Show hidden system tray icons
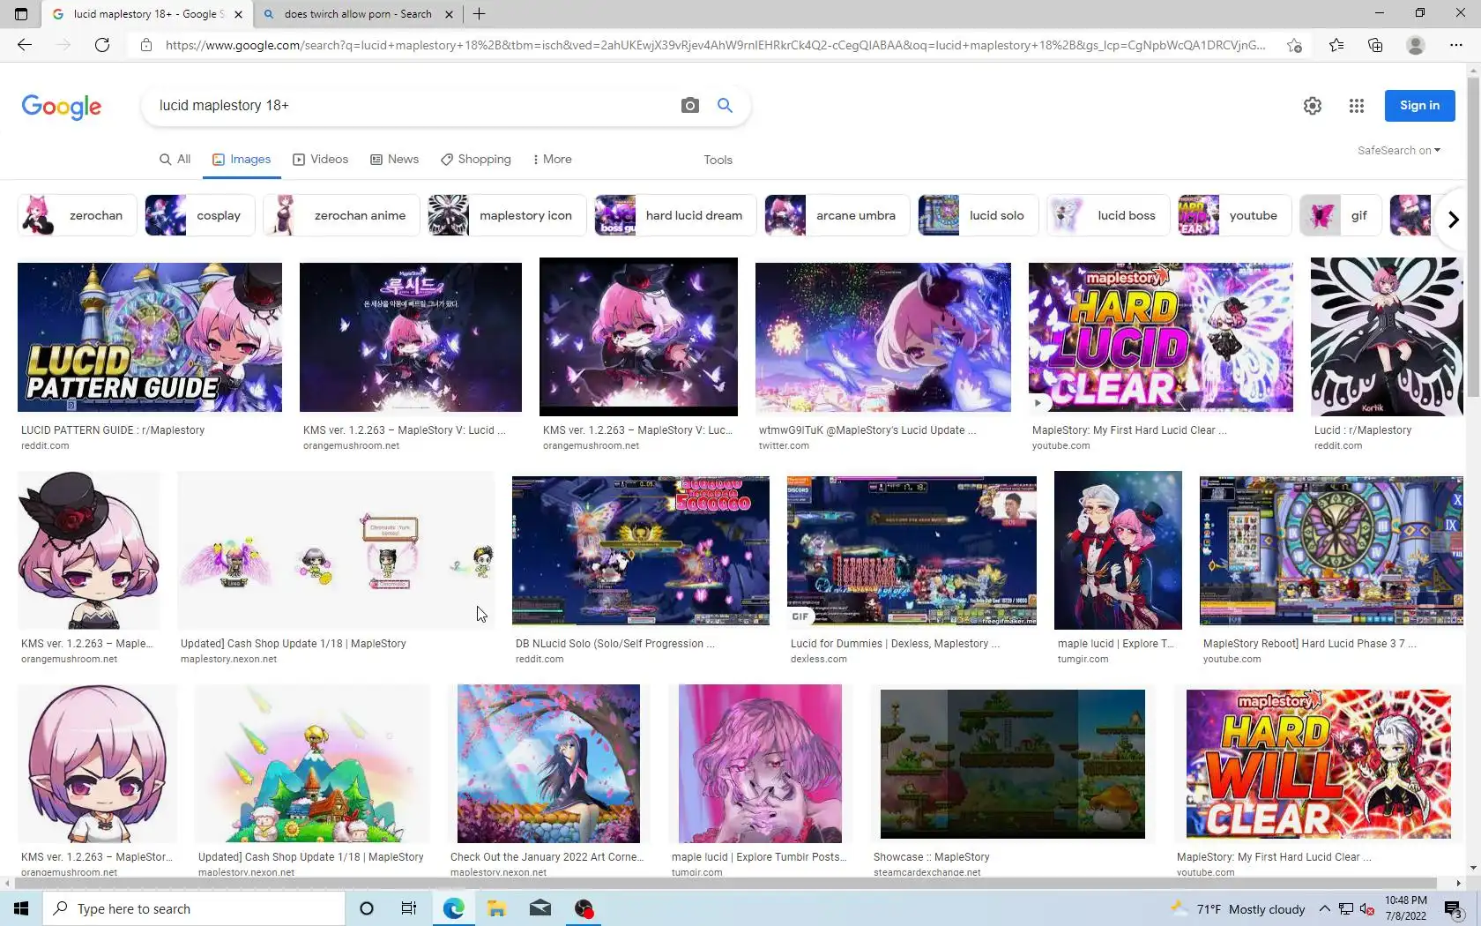The height and width of the screenshot is (926, 1481). (1324, 909)
